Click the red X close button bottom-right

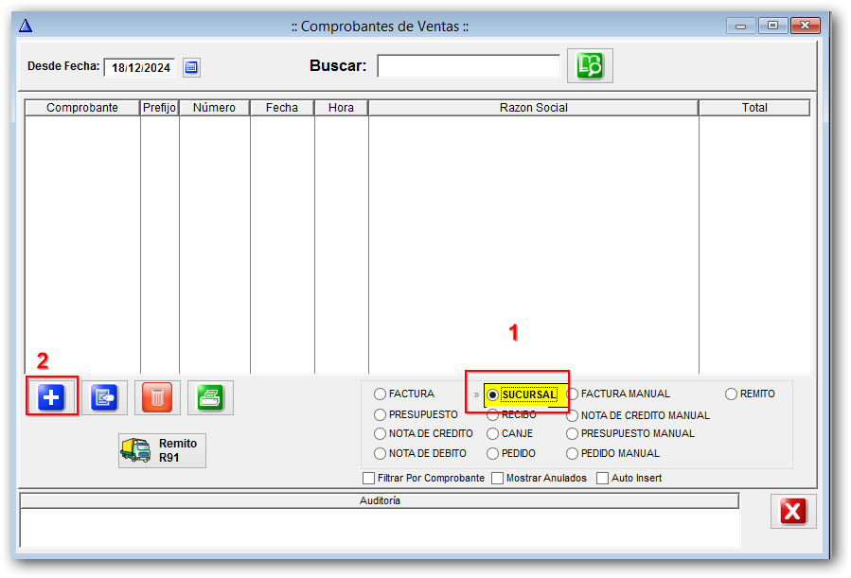point(792,512)
